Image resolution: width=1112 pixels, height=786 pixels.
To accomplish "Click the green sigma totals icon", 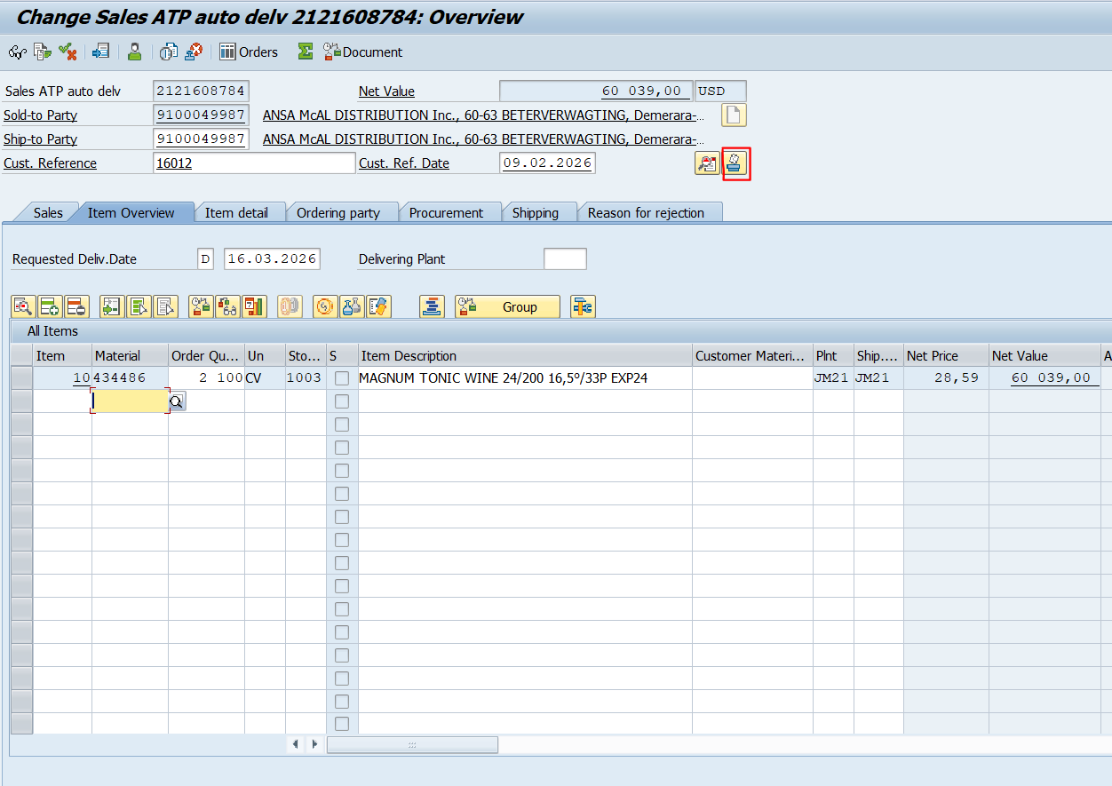I will [305, 52].
